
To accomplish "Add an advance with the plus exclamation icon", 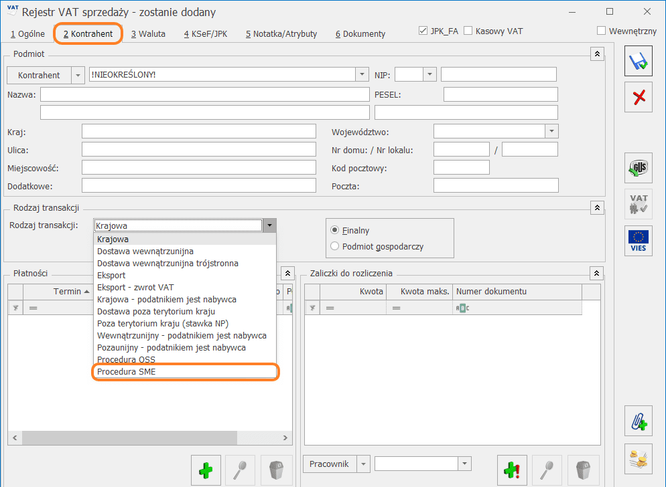I will 512,470.
